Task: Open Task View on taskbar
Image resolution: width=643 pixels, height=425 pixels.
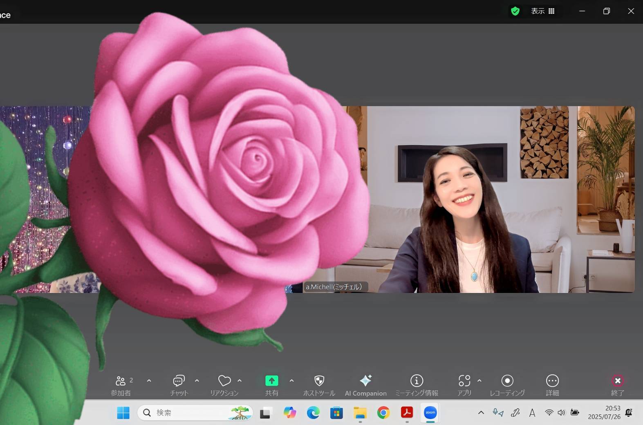Action: tap(266, 413)
